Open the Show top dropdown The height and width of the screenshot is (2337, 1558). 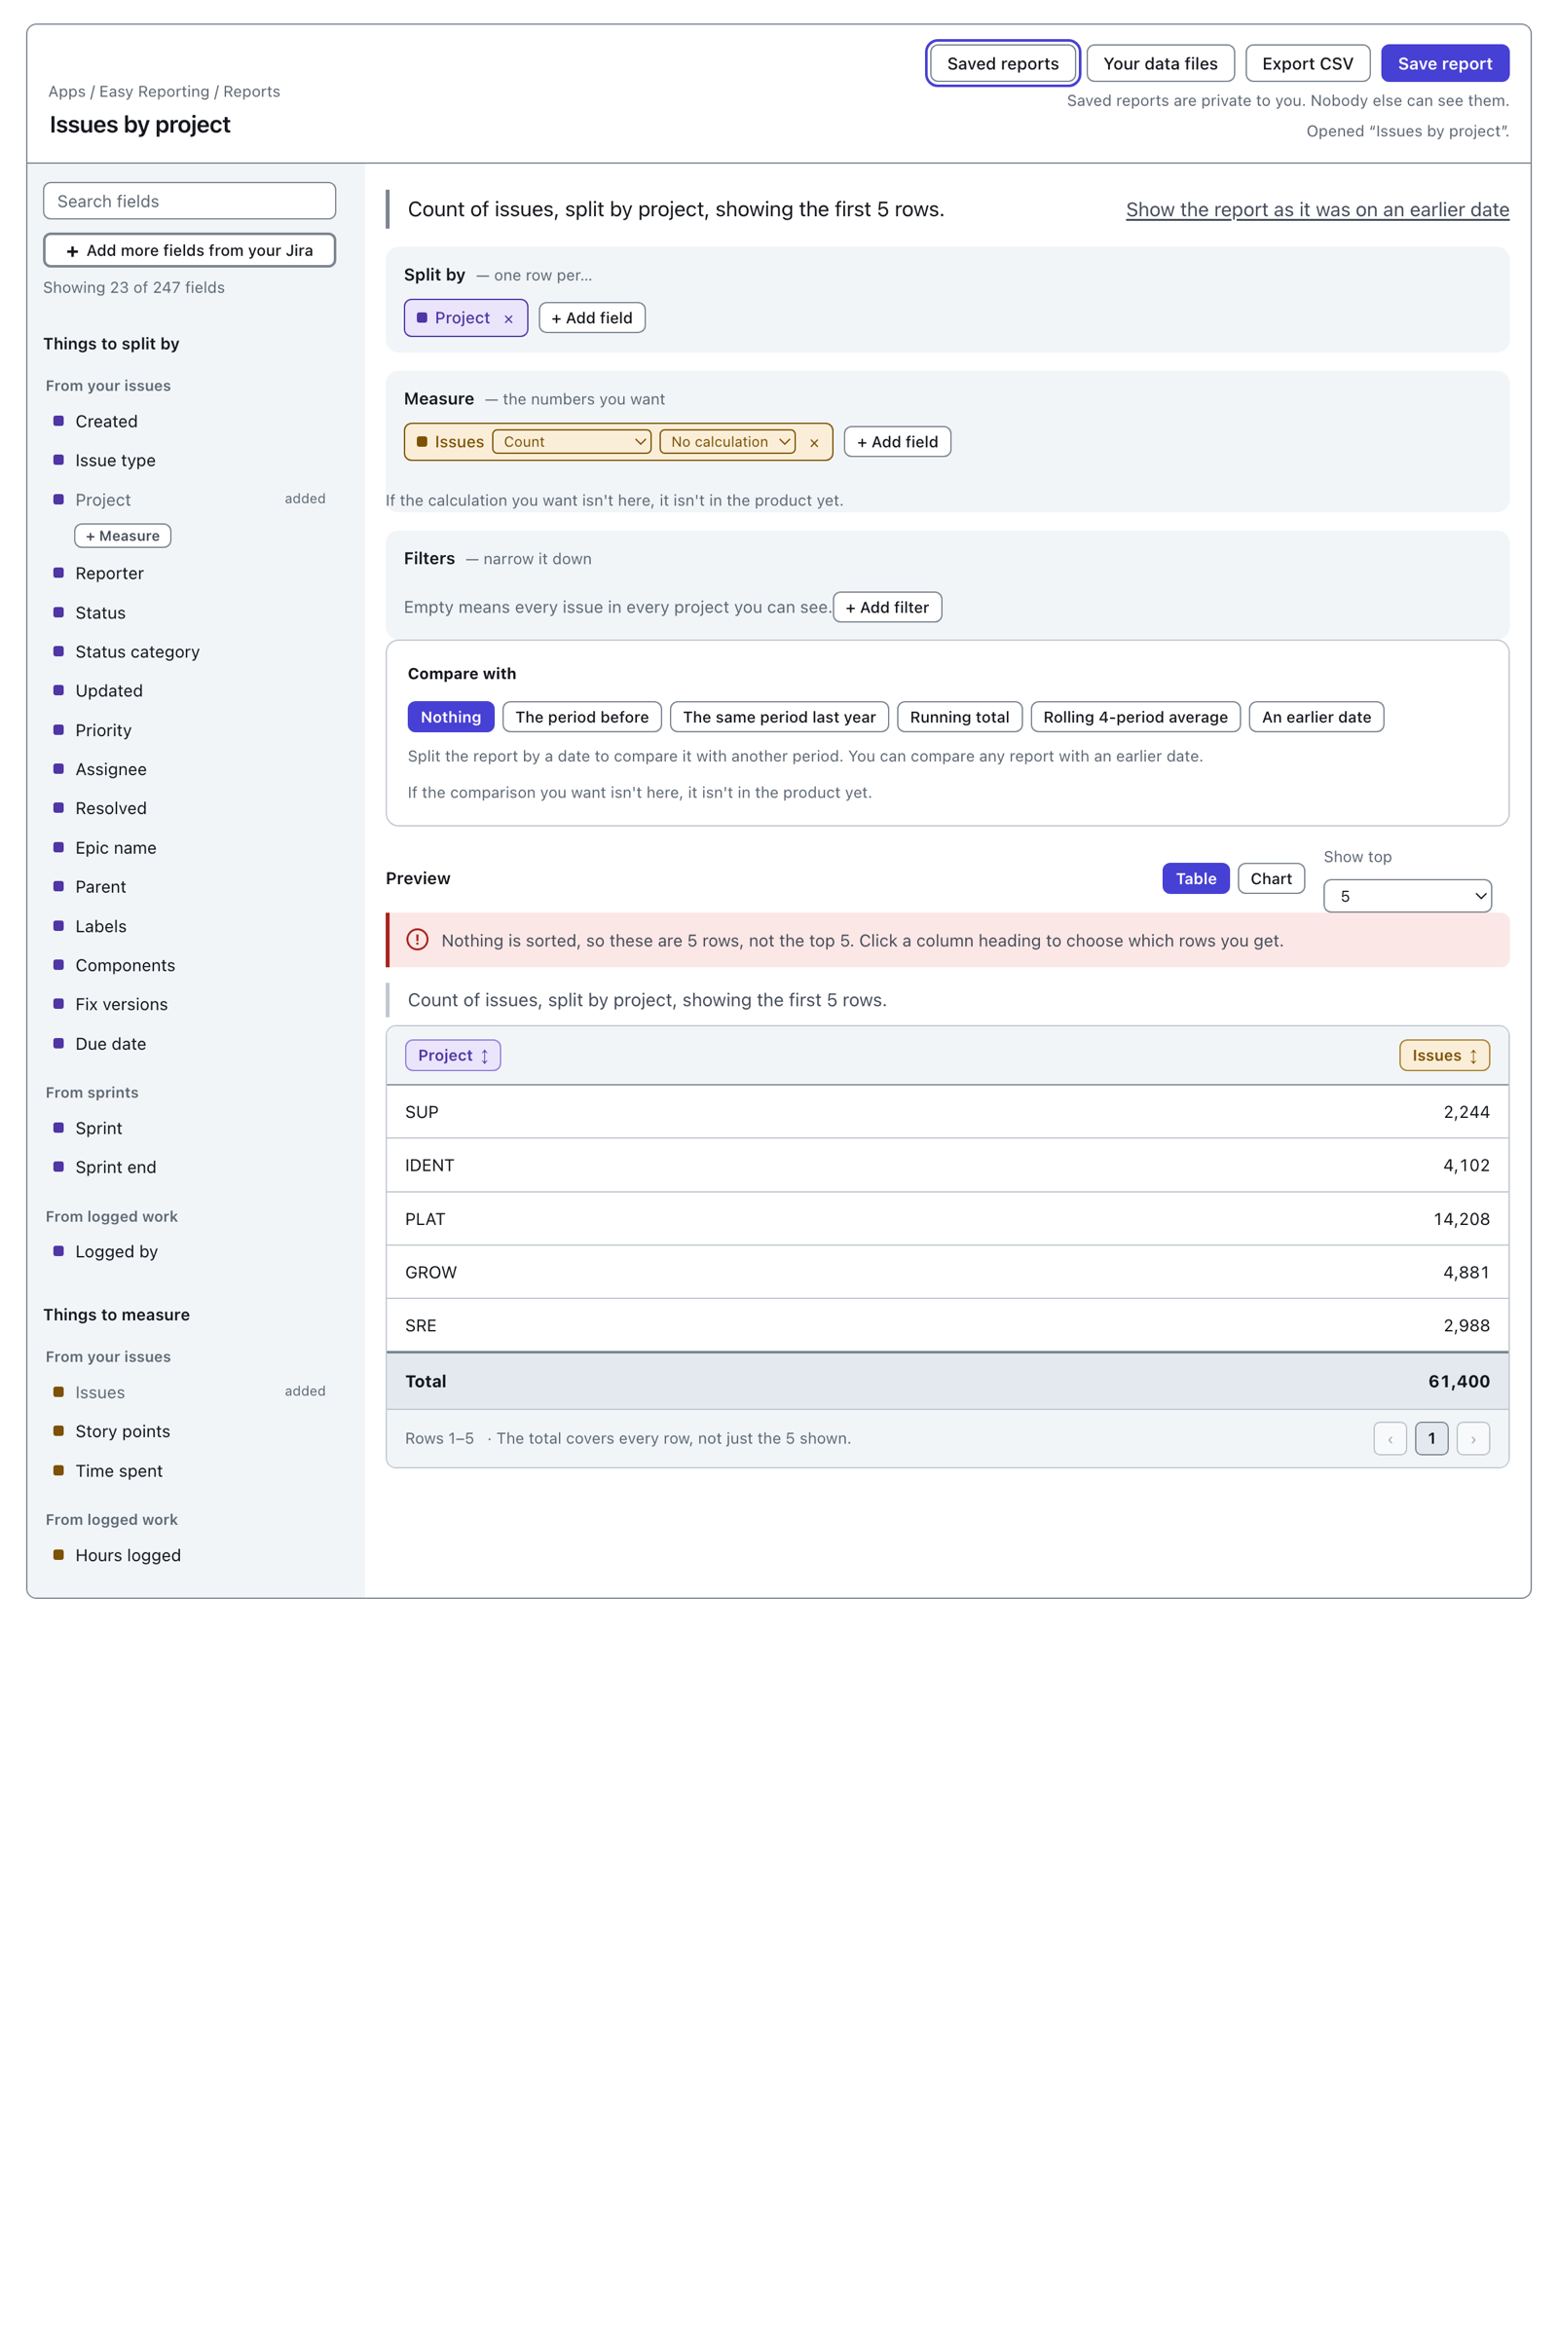[1407, 896]
